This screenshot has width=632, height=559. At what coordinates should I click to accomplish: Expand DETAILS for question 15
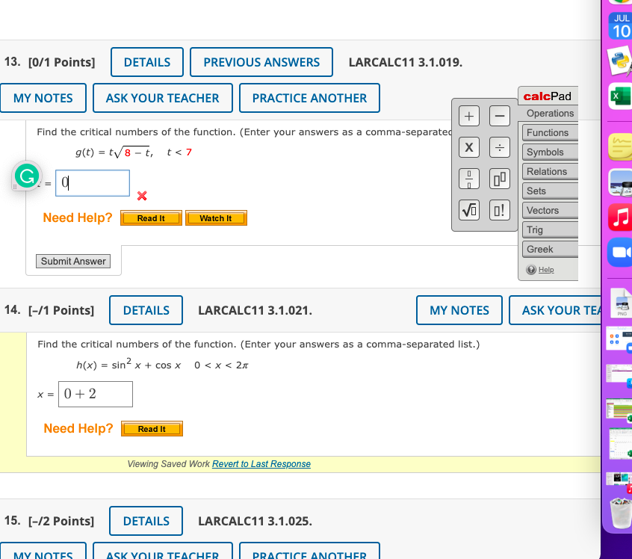point(146,521)
